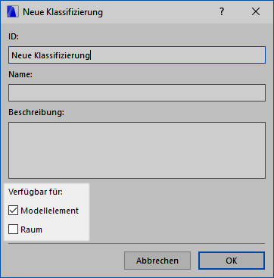The height and width of the screenshot is (278, 274).
Task: Click inside the Beschreibung text area
Action: click(x=137, y=150)
